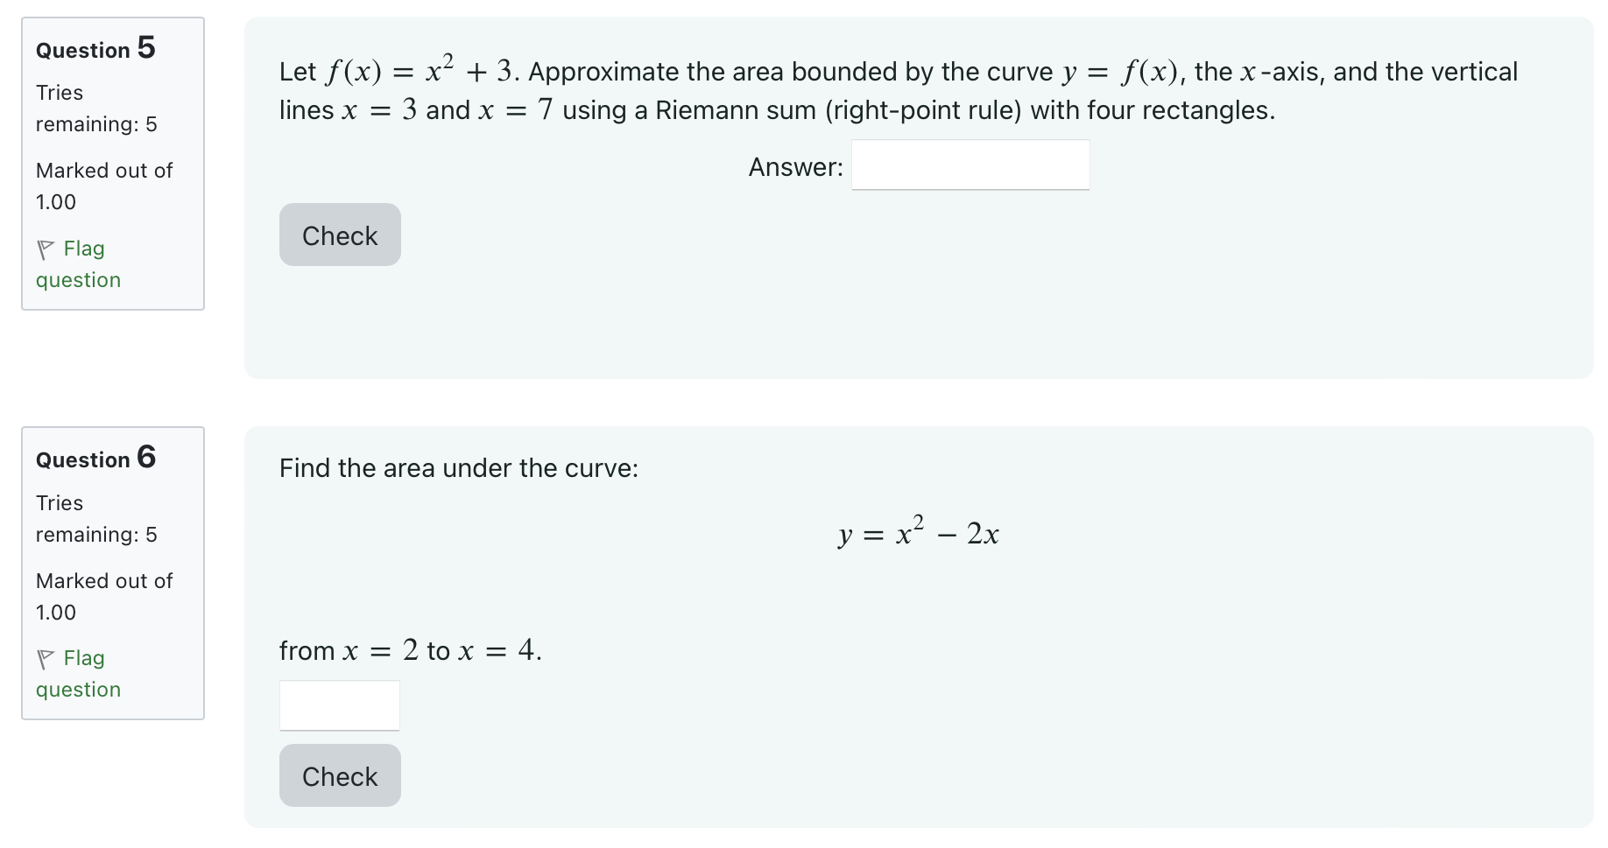Click Flag question link under Question 6
Viewport: 1608px width, 848px height.
[x=79, y=673]
